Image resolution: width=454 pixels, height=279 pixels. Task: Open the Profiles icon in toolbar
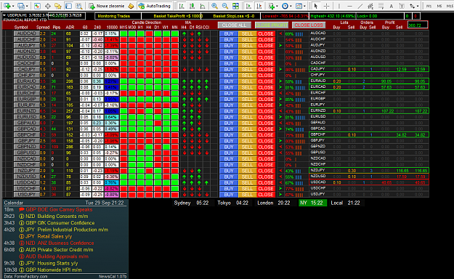(21, 6)
